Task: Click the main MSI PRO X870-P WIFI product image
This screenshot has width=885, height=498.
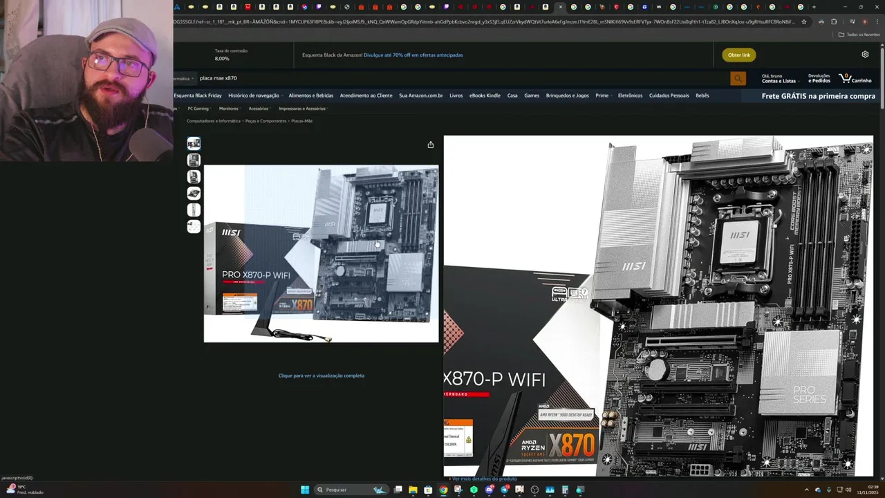Action: pyautogui.click(x=321, y=253)
